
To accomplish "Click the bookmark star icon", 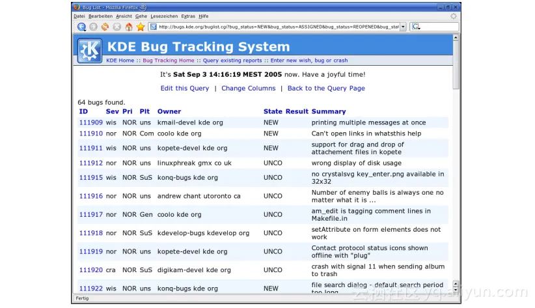I will 141,27.
